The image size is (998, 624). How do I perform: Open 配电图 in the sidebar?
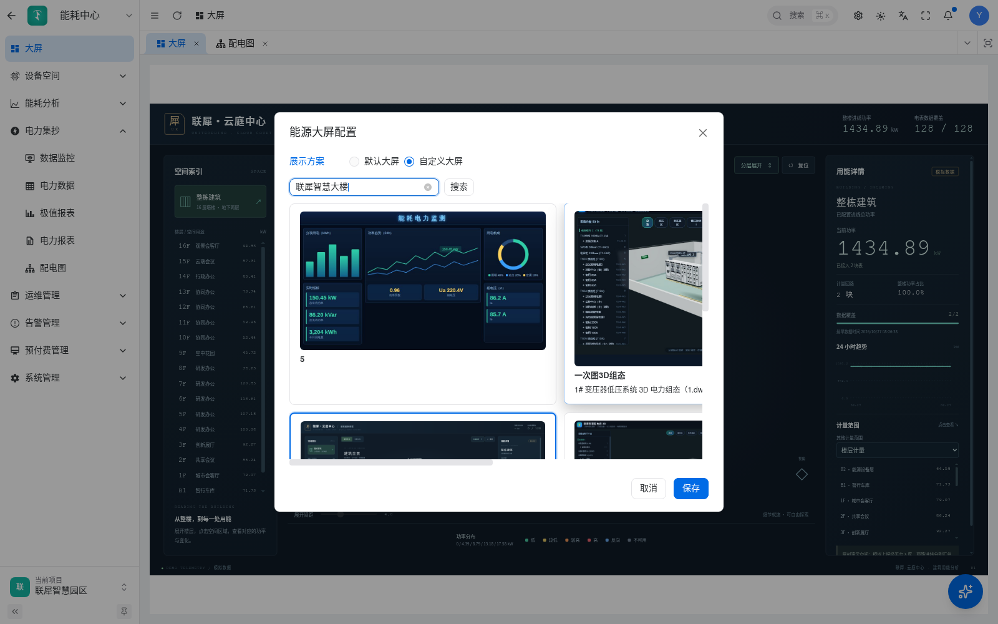69,268
